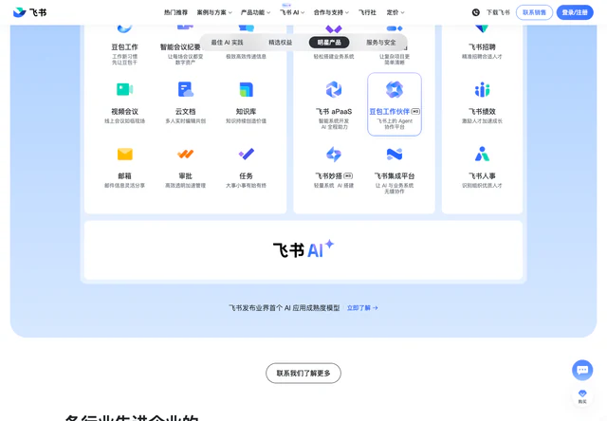Screen dimensions: 607x421
Task: Click the 豆包工作 label
Action: pyautogui.click(x=124, y=46)
